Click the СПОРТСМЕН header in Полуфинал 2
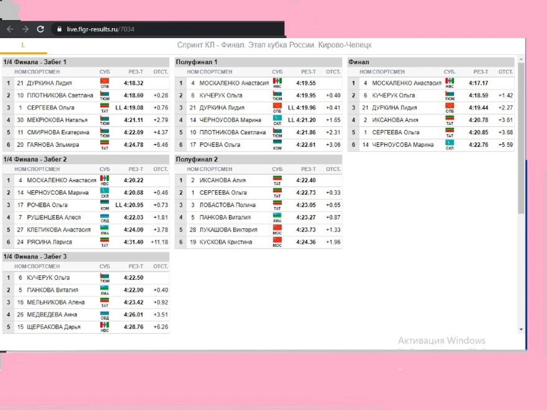Viewport: 547px width, 410px height. click(x=216, y=169)
